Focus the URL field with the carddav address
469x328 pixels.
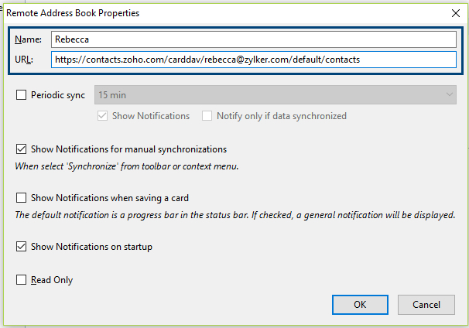254,60
